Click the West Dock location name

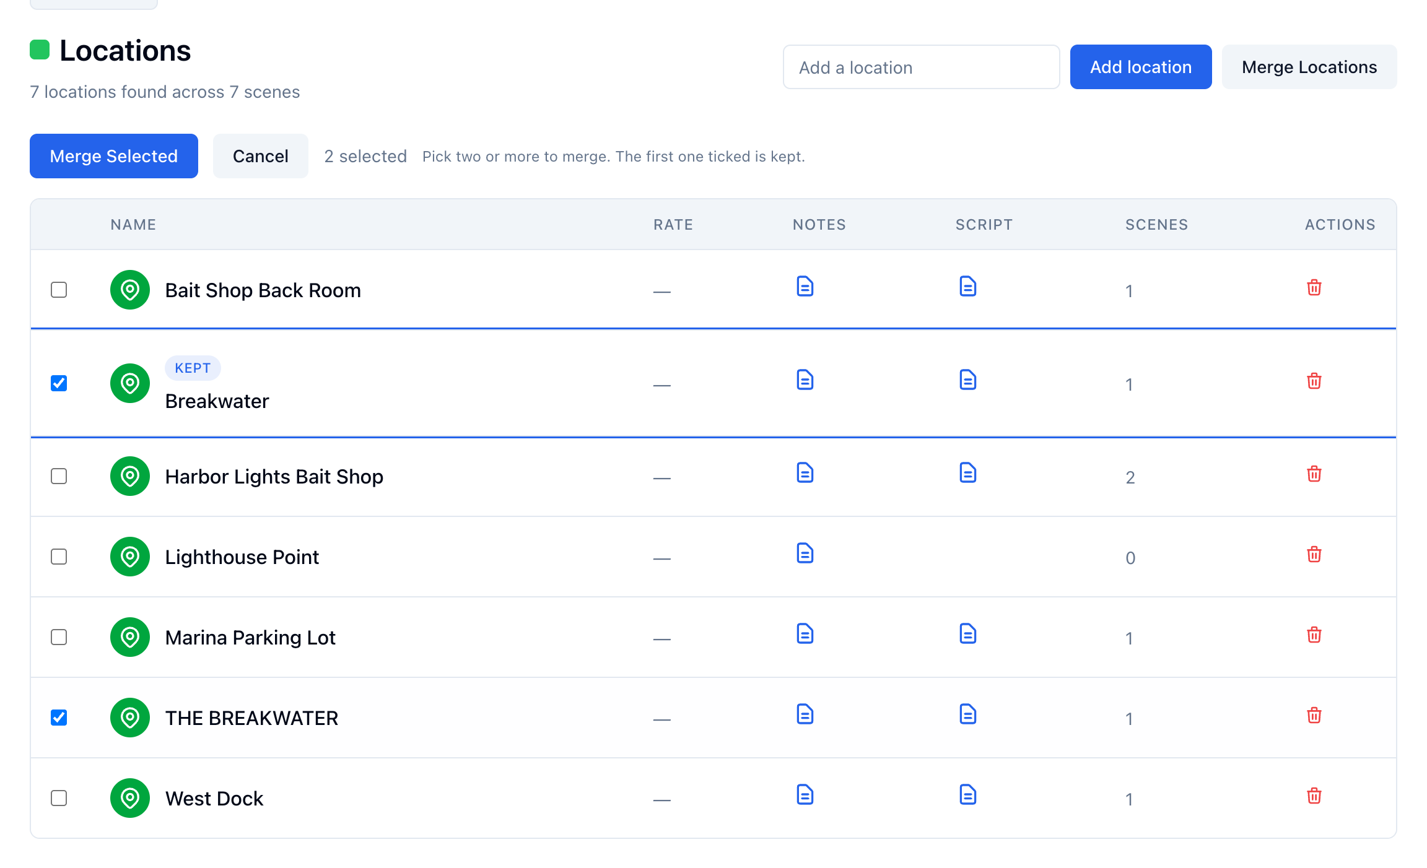coord(214,799)
